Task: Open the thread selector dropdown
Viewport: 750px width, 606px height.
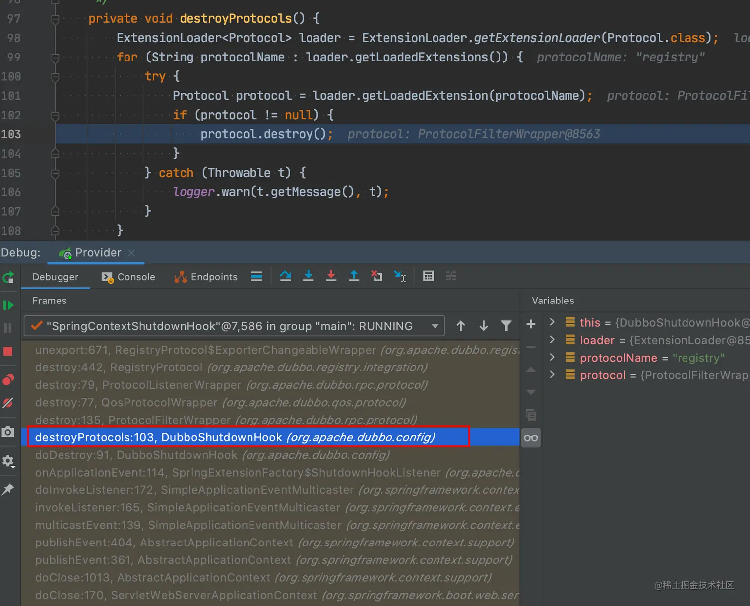Action: tap(234, 326)
